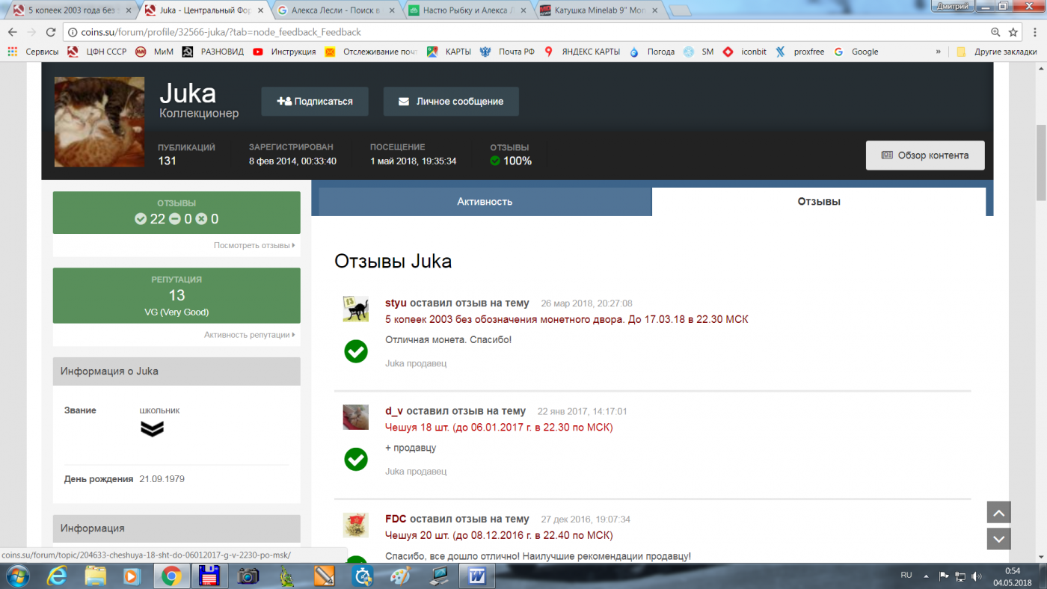Image resolution: width=1047 pixels, height=589 pixels.
Task: Select the Отзывы profile tab
Action: coord(819,202)
